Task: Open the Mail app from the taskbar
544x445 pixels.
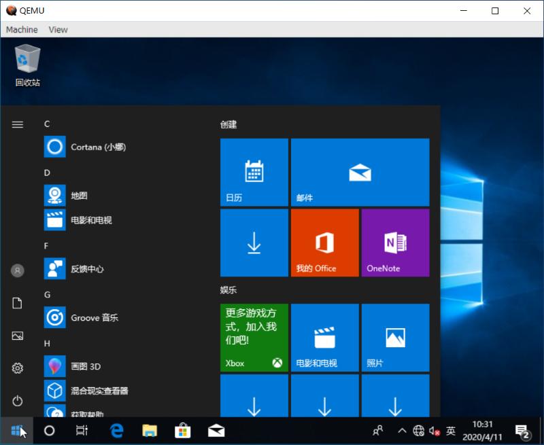Action: (215, 430)
